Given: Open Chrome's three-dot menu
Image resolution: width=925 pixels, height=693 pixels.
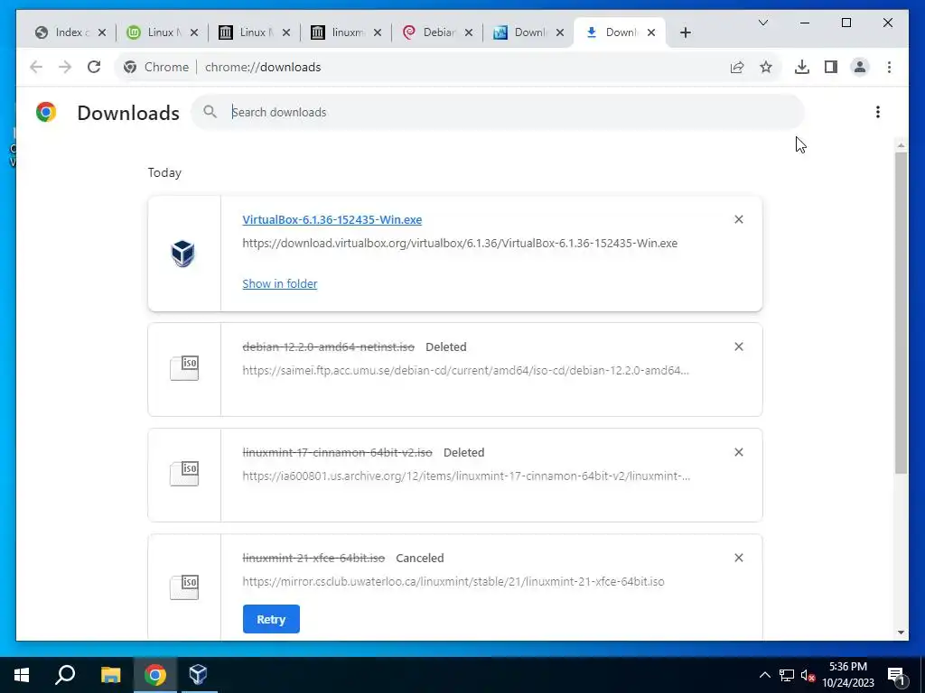Looking at the screenshot, I should point(889,67).
